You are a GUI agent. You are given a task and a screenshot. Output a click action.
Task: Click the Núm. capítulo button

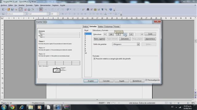tap(99, 39)
